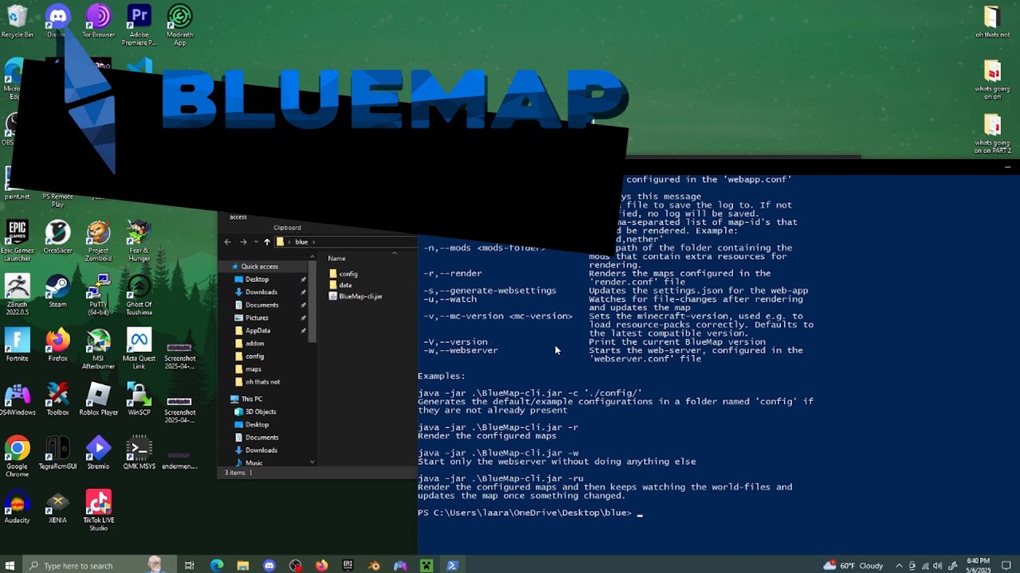1020x573 pixels.
Task: Open the Project Zomboid desktop icon
Action: (x=99, y=240)
